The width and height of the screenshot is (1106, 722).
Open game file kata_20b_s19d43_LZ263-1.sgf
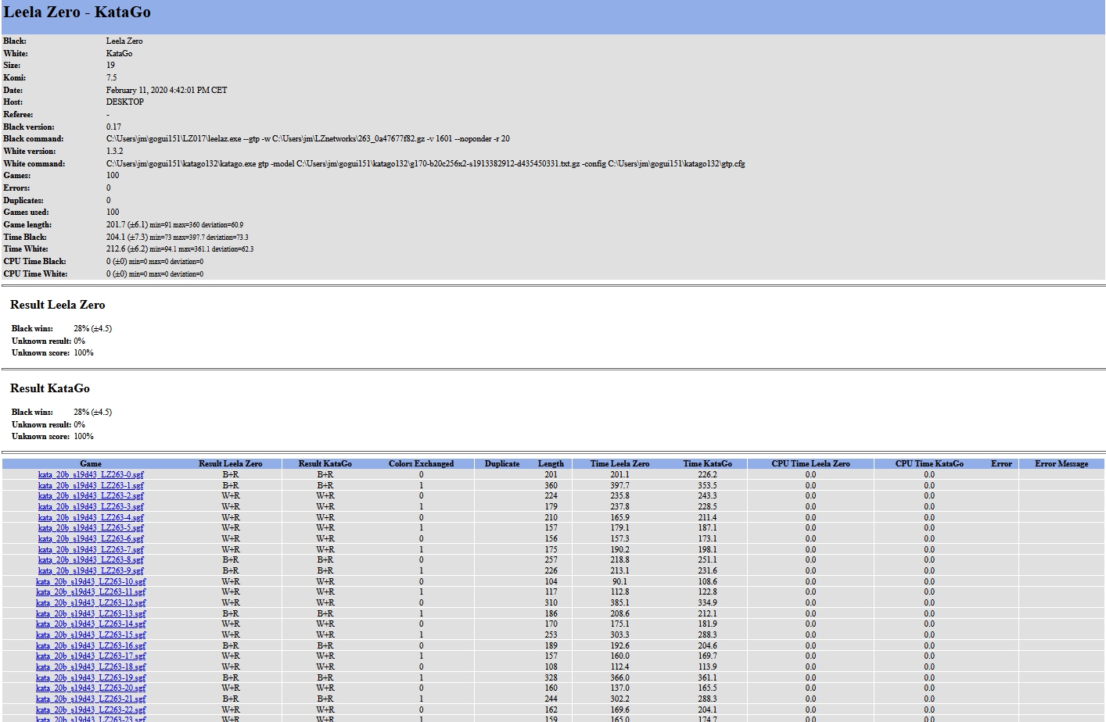(91, 485)
